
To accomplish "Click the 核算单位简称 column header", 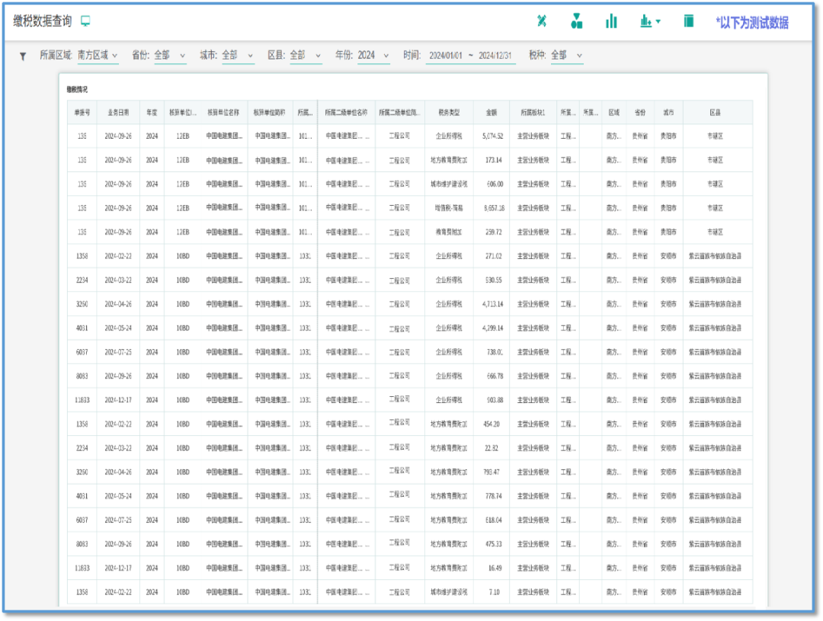I will pos(270,112).
